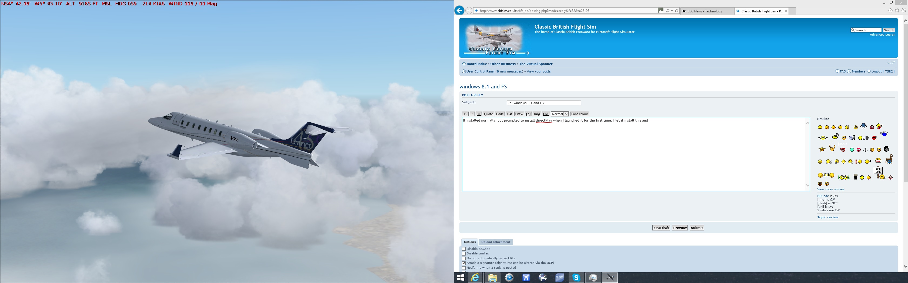Click inside the Subject input field

[543, 103]
